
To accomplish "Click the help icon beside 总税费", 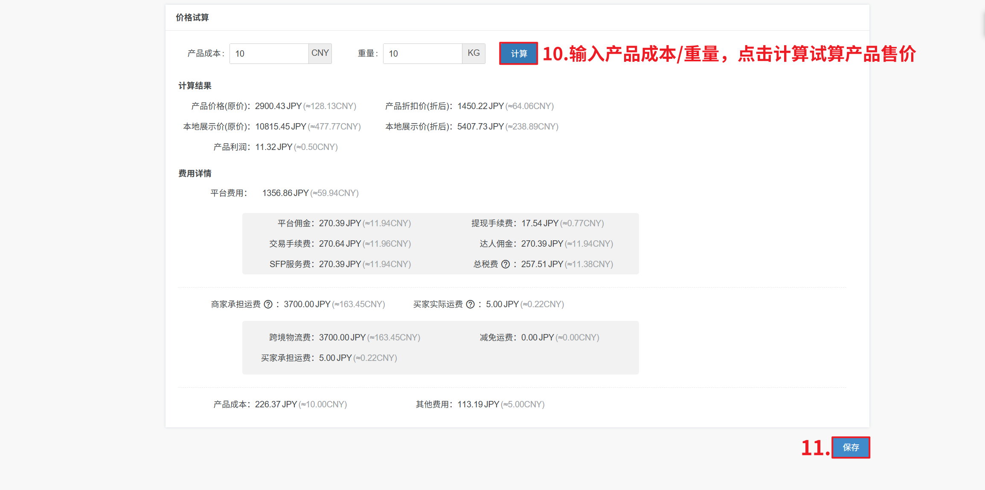I will click(x=506, y=264).
